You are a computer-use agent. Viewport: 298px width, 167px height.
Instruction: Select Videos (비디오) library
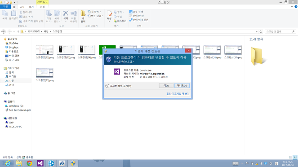pyautogui.click(x=11, y=76)
